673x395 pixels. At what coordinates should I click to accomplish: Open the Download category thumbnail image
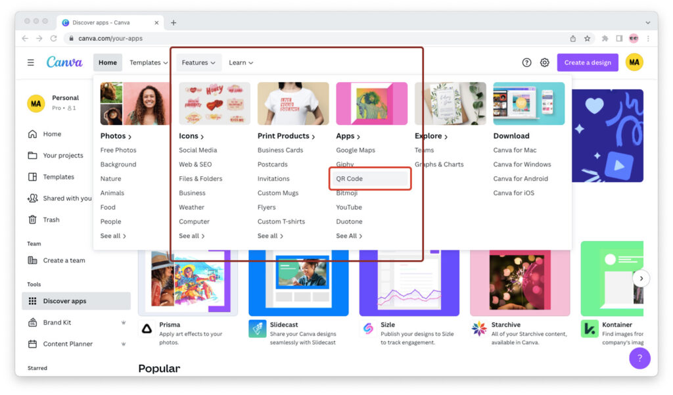(x=529, y=103)
